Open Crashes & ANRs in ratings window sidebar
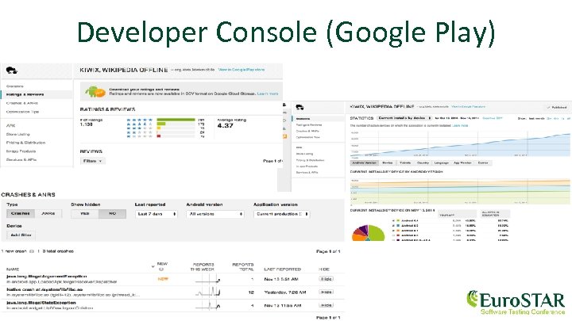 [22, 103]
